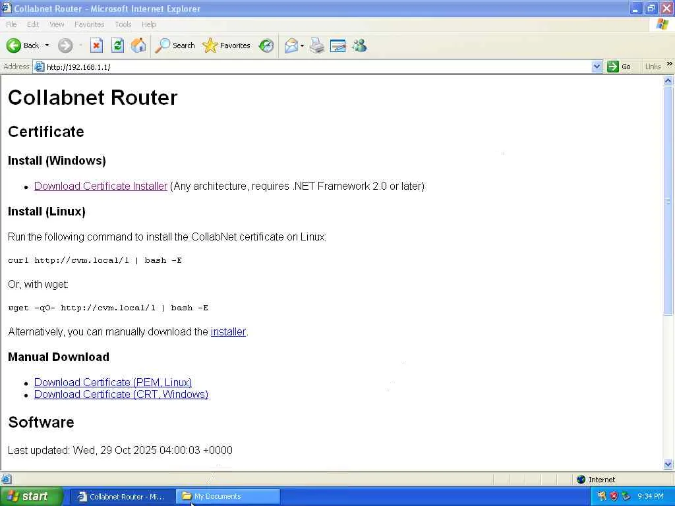Click the Software heading
This screenshot has height=506, width=675.
coord(41,422)
